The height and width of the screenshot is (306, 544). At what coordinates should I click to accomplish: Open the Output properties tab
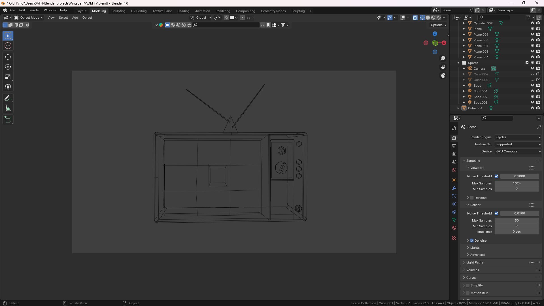tap(454, 146)
